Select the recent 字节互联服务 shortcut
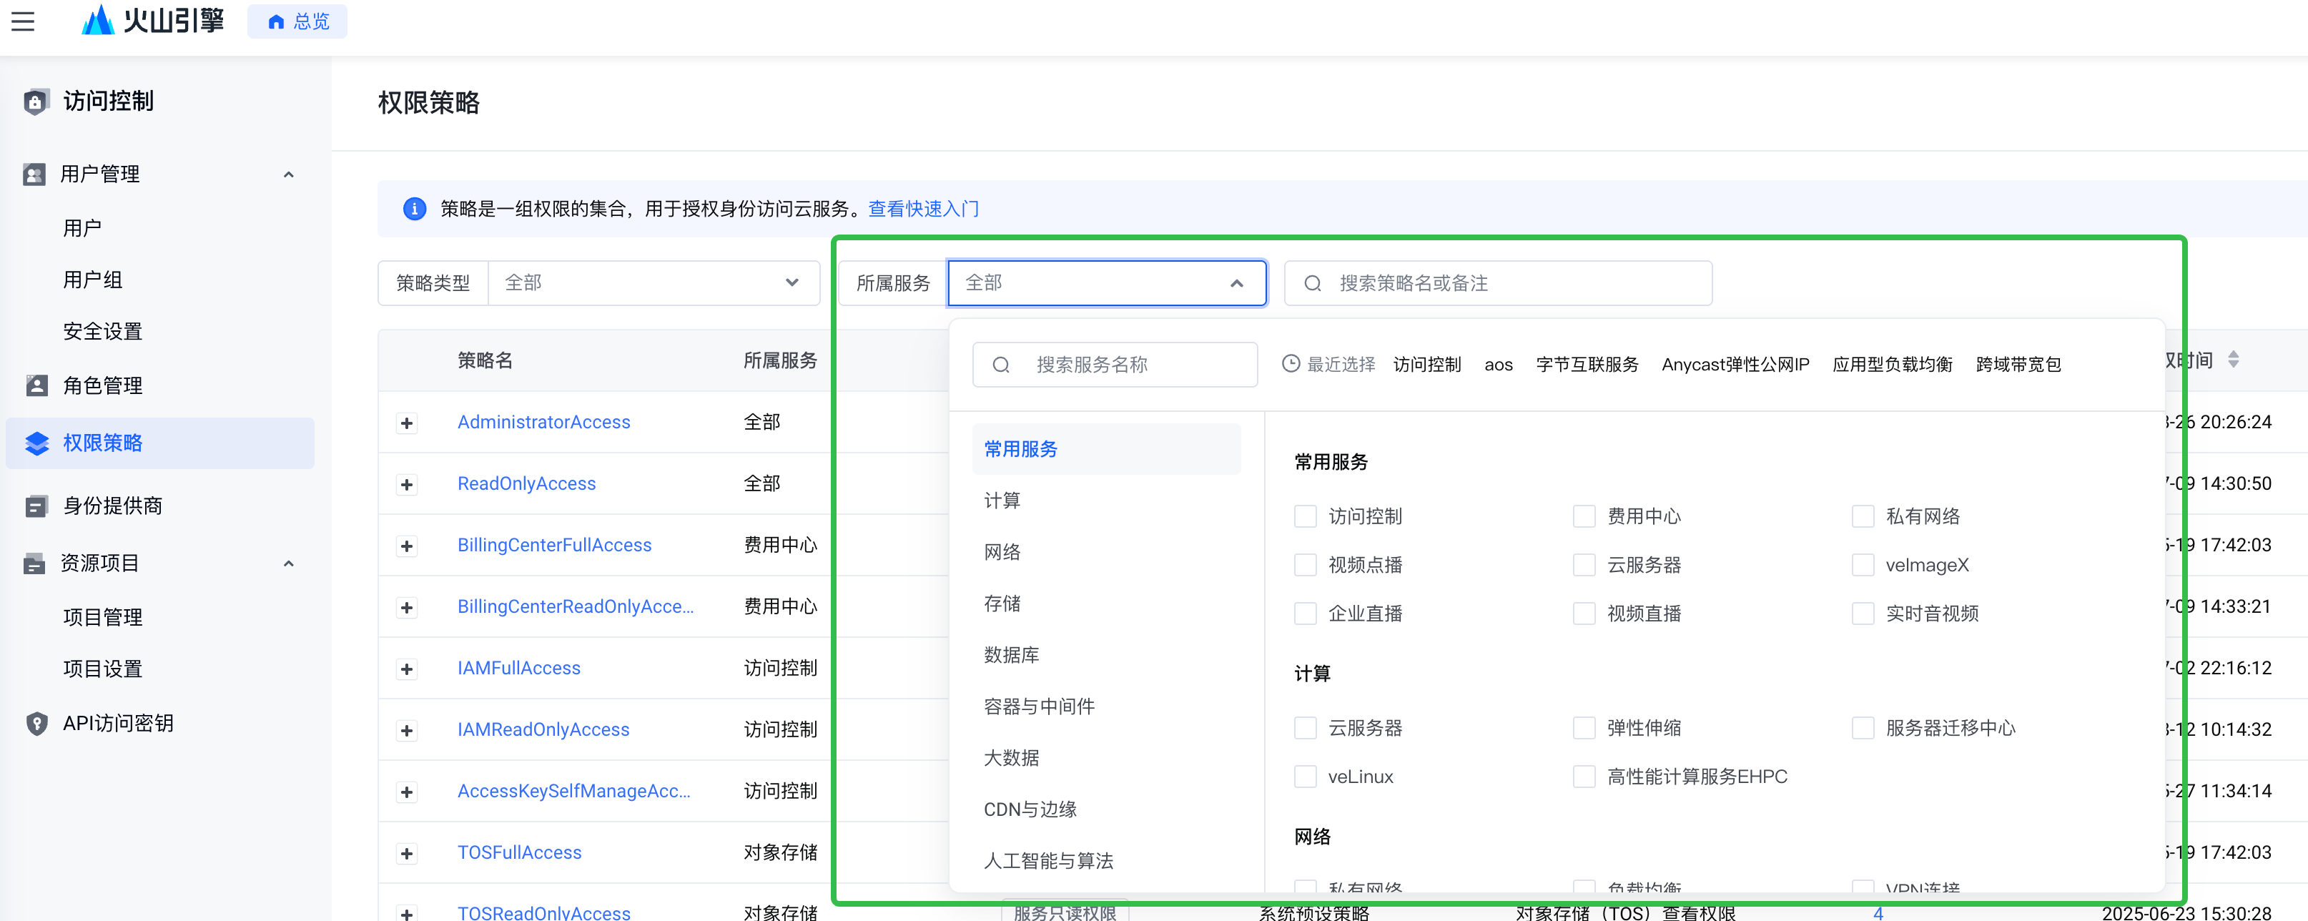The width and height of the screenshot is (2308, 921). point(1586,365)
